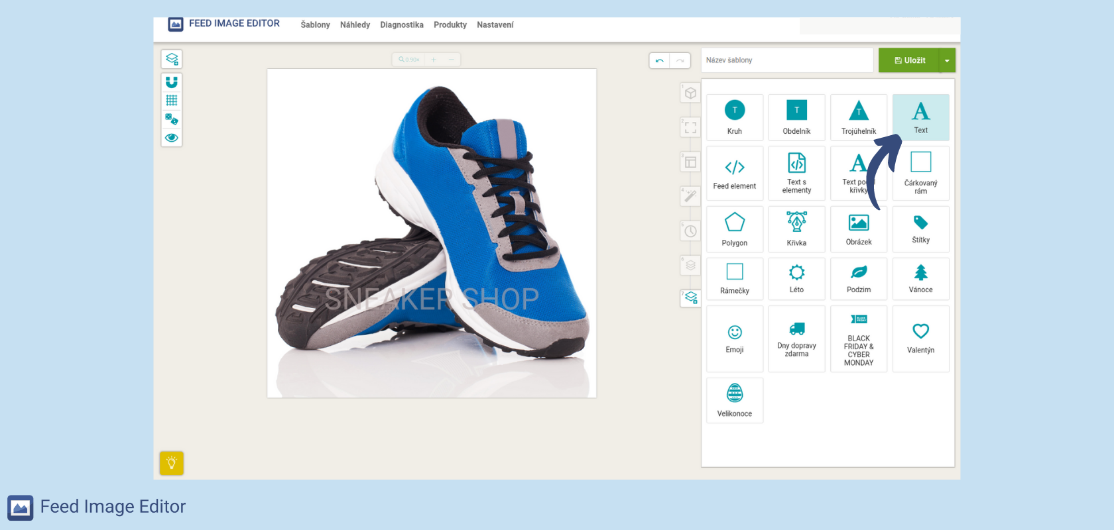Open the Nastavení menu
1114x530 pixels.
coord(495,25)
